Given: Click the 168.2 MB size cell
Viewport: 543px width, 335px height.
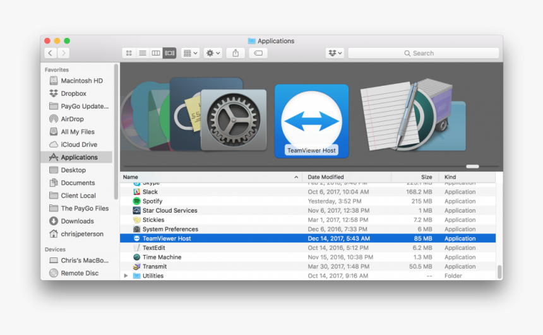Looking at the screenshot, I should (419, 192).
